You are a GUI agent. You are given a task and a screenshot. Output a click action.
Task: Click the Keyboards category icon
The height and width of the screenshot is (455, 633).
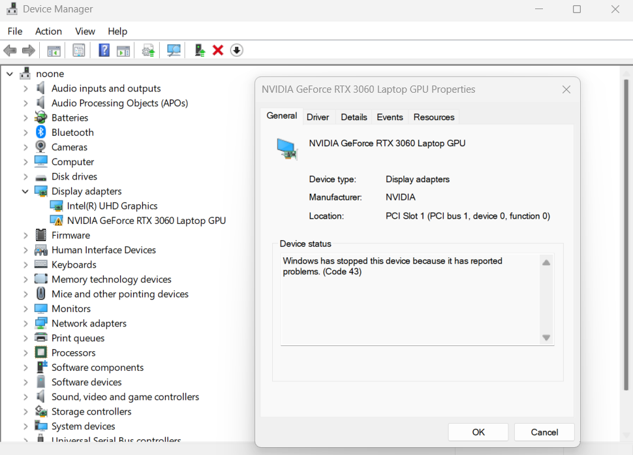click(40, 264)
